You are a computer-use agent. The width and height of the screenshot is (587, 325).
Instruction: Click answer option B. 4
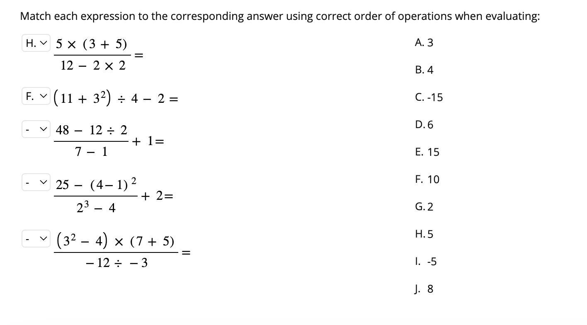(x=424, y=70)
